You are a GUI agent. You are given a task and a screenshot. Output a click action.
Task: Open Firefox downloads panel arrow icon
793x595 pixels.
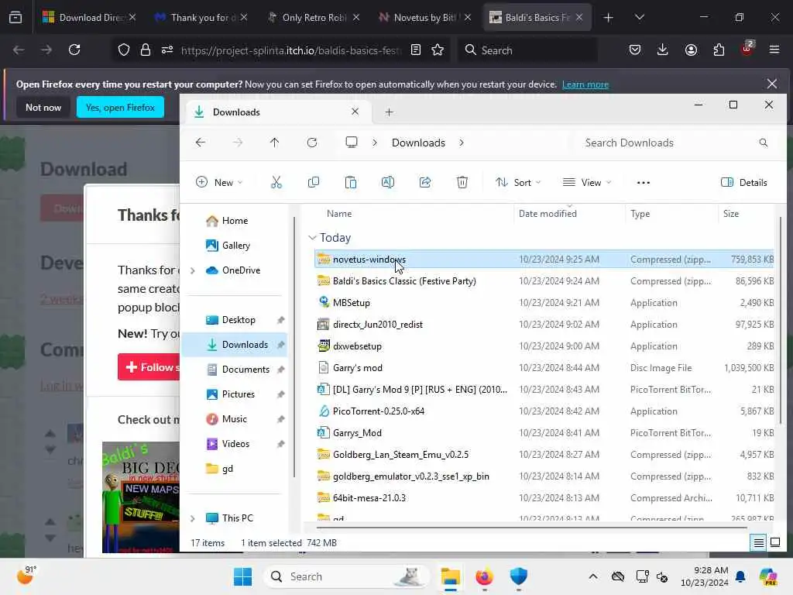(x=663, y=50)
